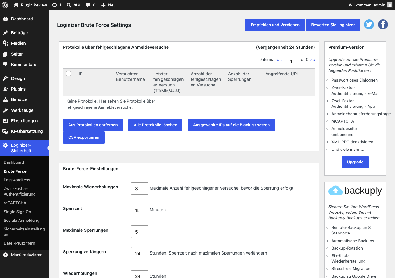Go to next page of protocols
The height and width of the screenshot is (278, 395).
click(311, 60)
